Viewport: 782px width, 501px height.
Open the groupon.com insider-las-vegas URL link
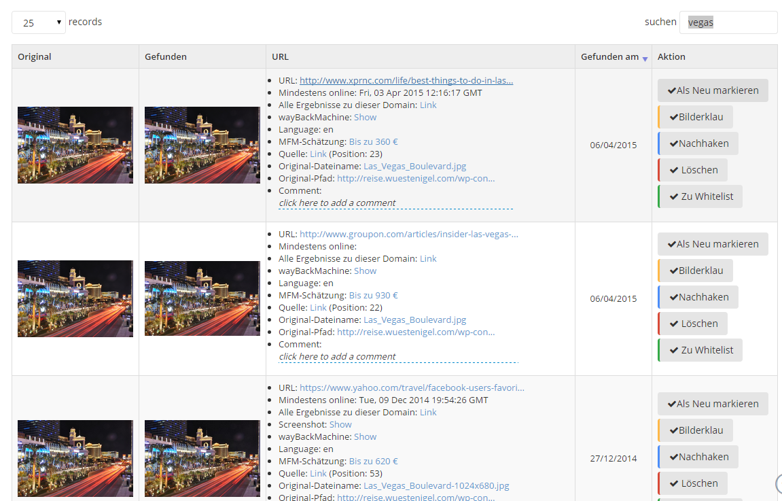click(x=408, y=234)
